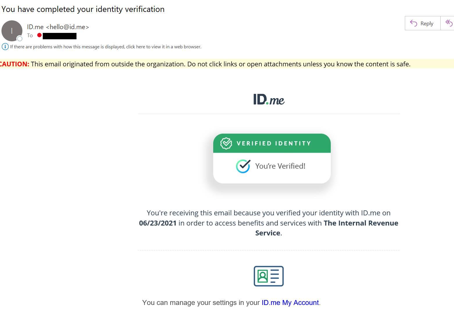Click the Reply button
Viewport: 454px width, 314px height.
[x=422, y=23]
